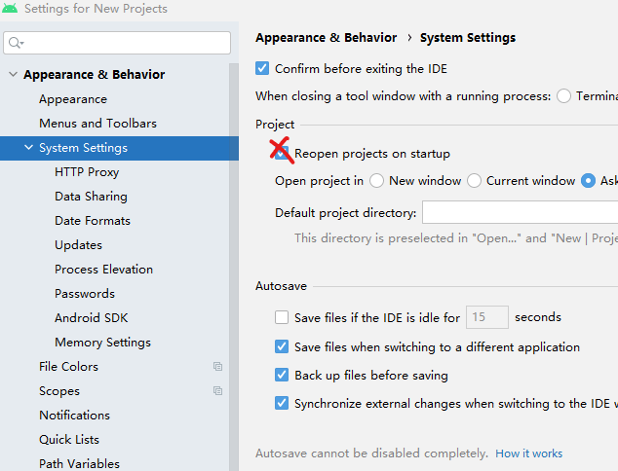Open Android SDK settings page
The height and width of the screenshot is (471, 618).
[x=91, y=317]
